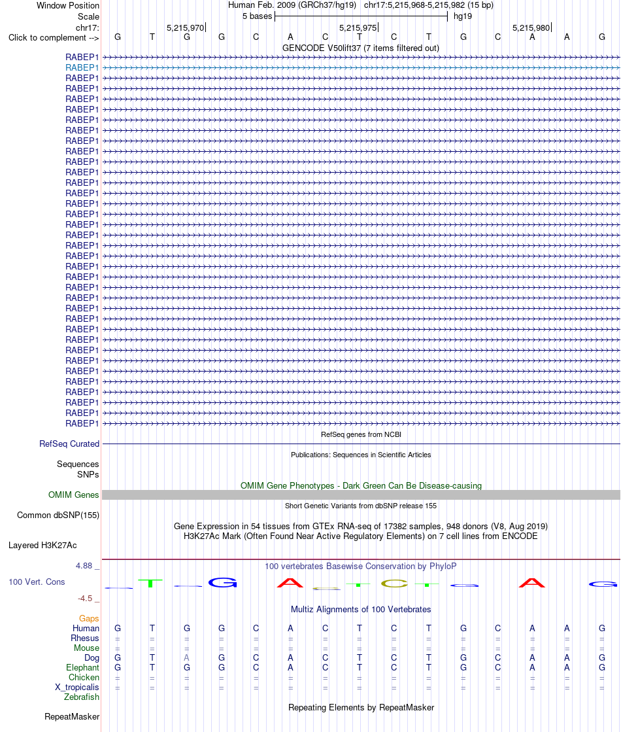The image size is (621, 732).
Task: Open the RefSeq Curated track label
Action: (x=69, y=444)
